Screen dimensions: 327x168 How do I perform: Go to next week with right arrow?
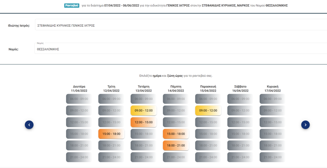pos(305,125)
